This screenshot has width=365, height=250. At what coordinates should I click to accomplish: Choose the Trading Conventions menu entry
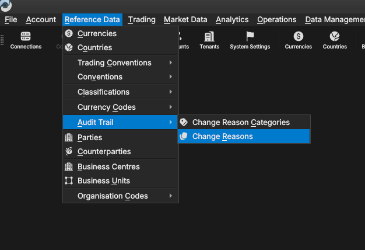pos(120,62)
